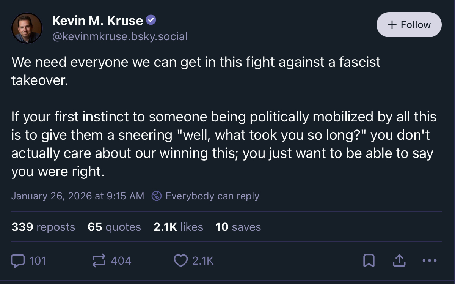
Task: View the 65 quotes list
Action: (114, 227)
